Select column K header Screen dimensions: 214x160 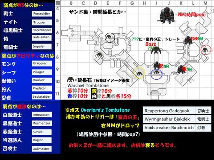[181, 3]
